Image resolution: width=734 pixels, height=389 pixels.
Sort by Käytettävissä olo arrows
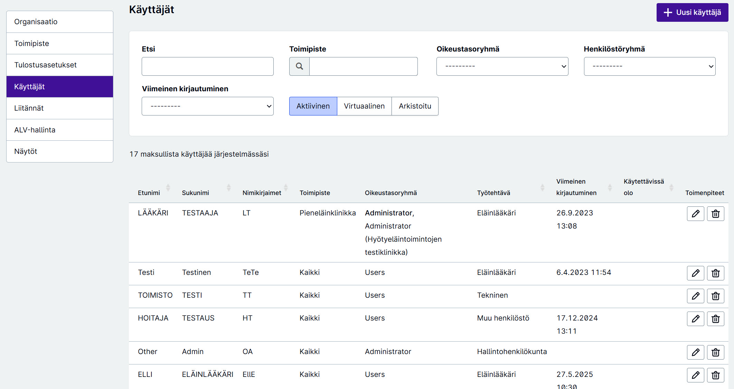(x=671, y=187)
